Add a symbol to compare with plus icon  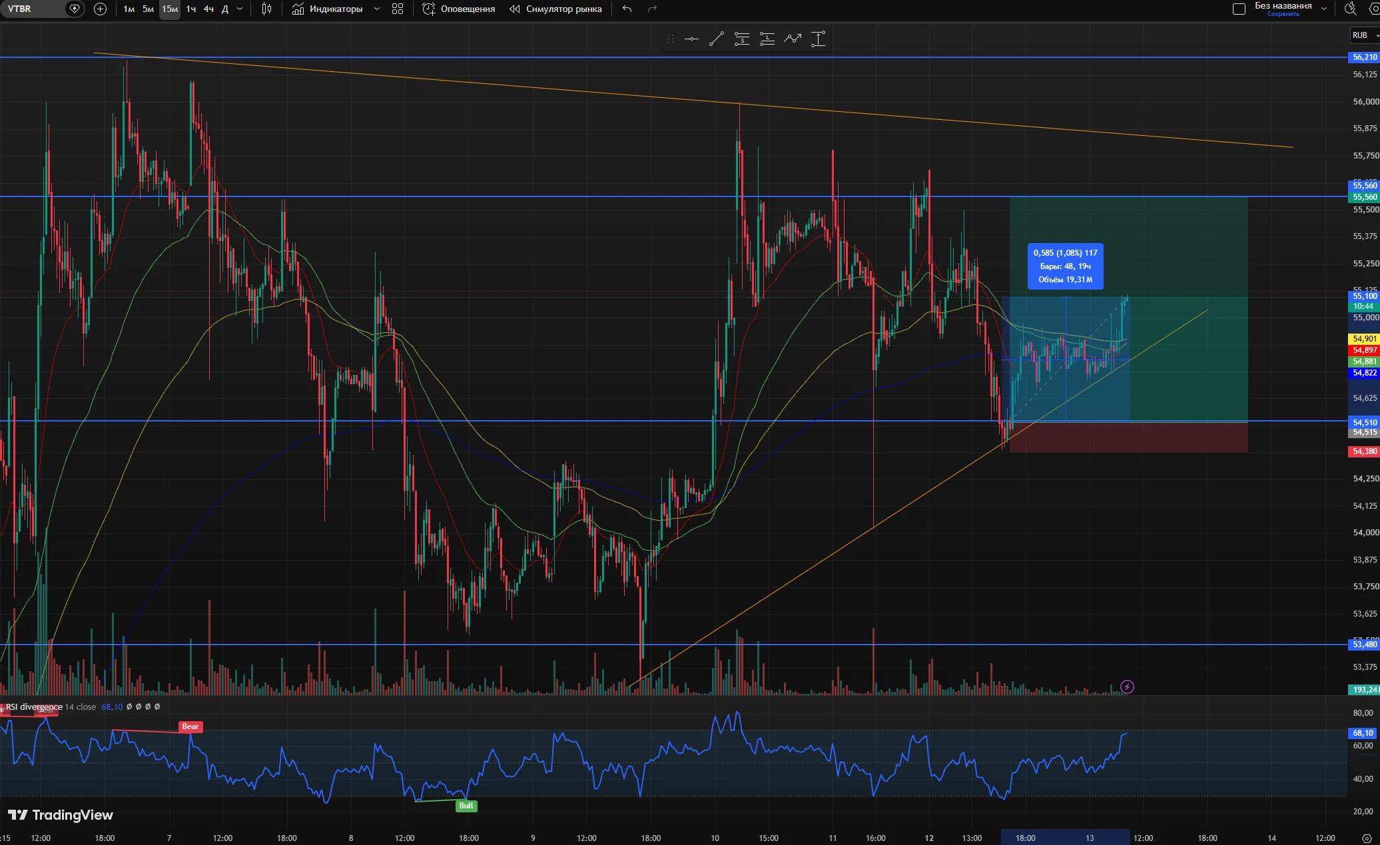(x=100, y=9)
